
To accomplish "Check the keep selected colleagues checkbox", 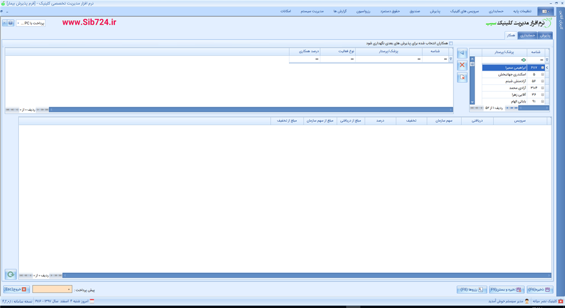I will click(x=451, y=43).
